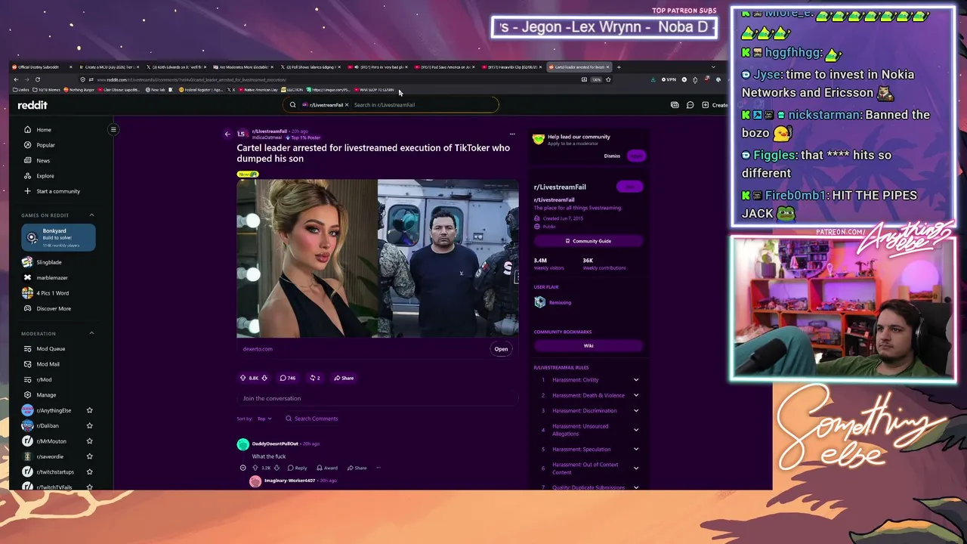Image resolution: width=967 pixels, height=544 pixels.
Task: Click the crosspost count button
Action: tap(315, 378)
